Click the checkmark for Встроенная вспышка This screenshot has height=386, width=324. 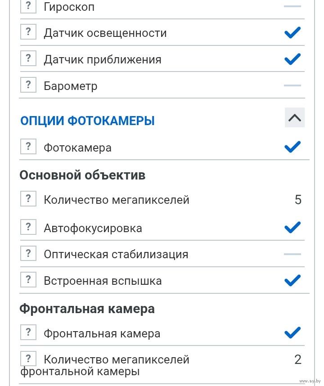pyautogui.click(x=292, y=280)
